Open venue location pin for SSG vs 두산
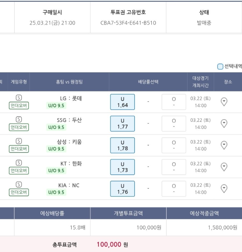Viewport: 242px width, 252px height. click(224, 123)
